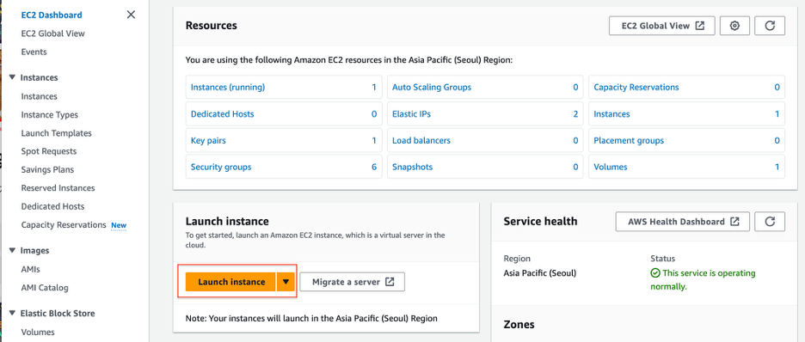Click Volumes resource card link
805x342 pixels.
click(610, 168)
